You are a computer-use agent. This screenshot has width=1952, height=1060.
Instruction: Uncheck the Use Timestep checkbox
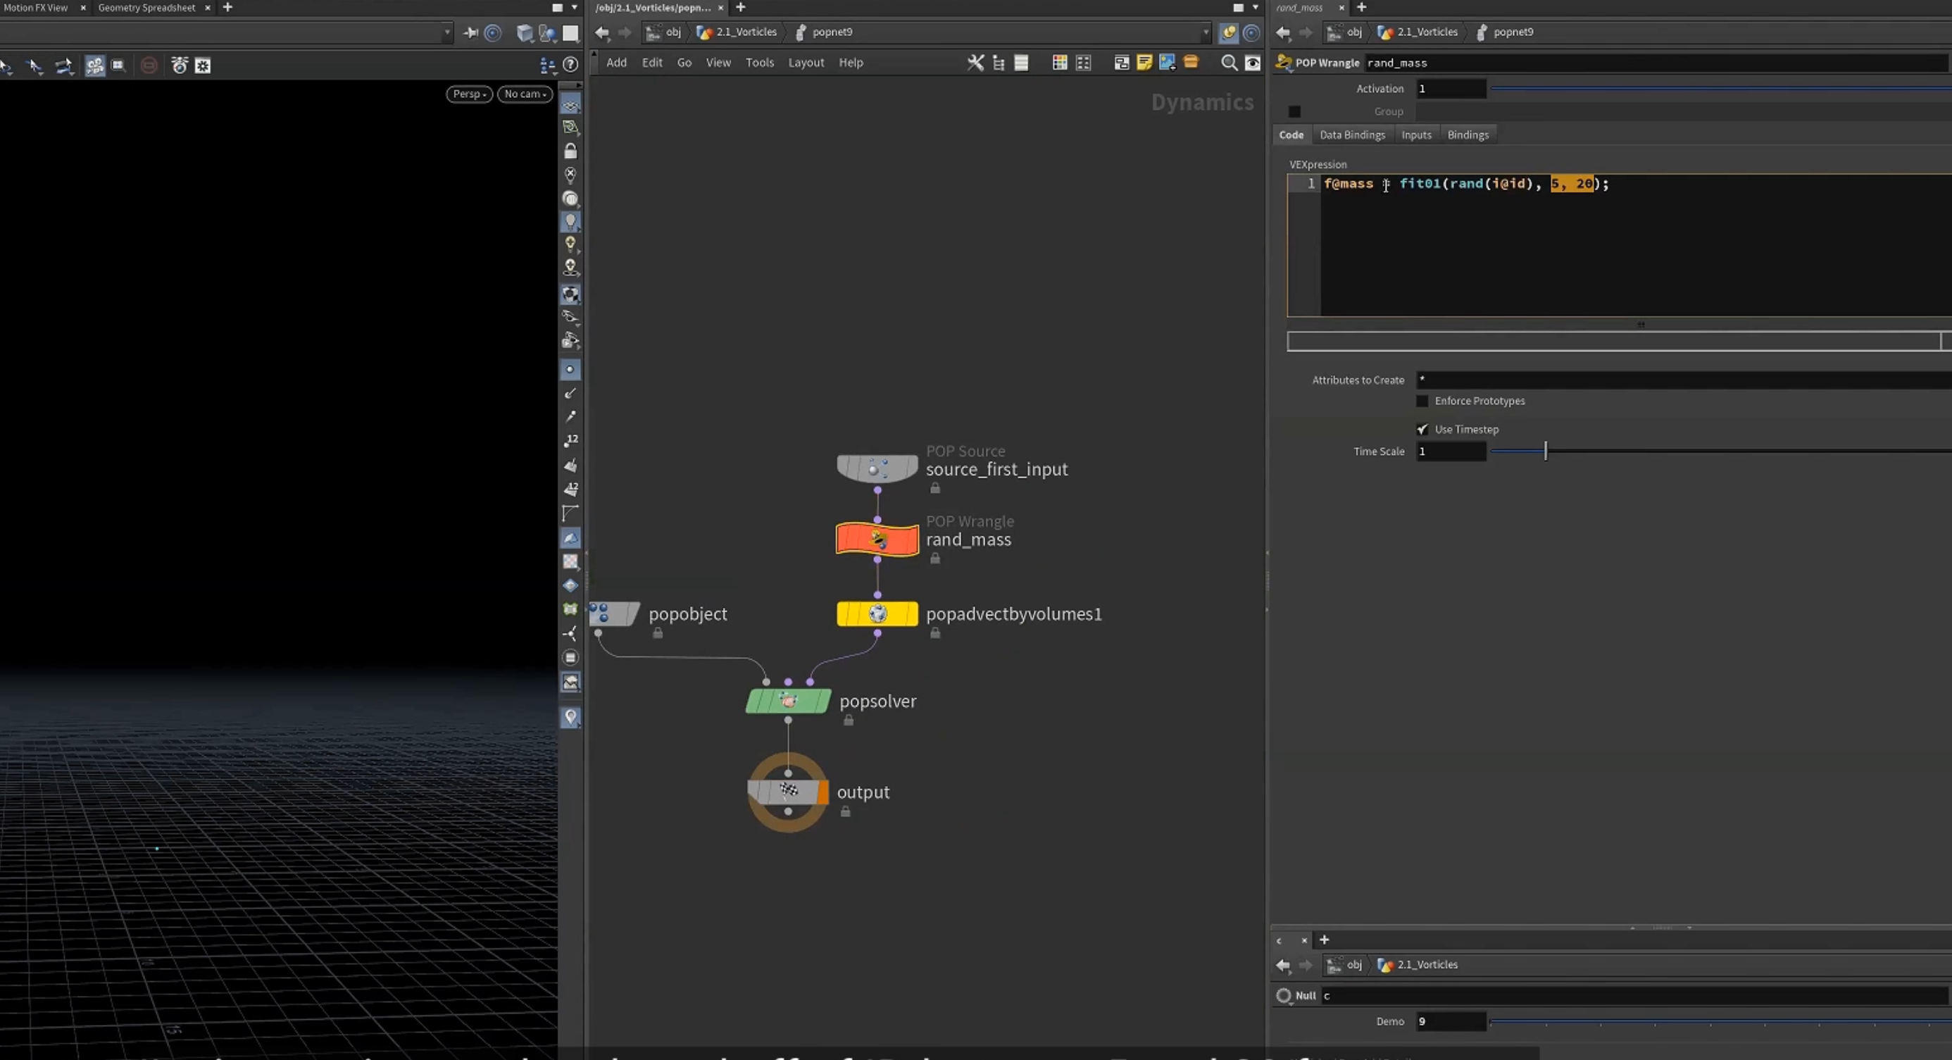pyautogui.click(x=1422, y=429)
